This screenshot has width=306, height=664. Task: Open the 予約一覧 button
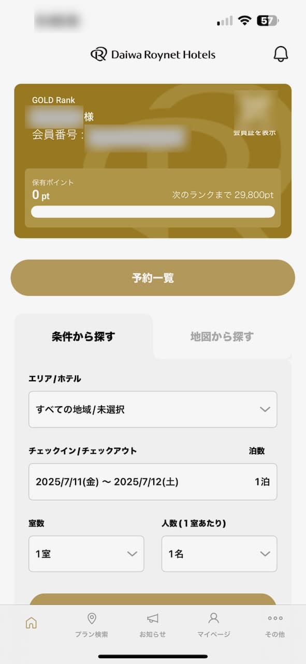pyautogui.click(x=153, y=278)
